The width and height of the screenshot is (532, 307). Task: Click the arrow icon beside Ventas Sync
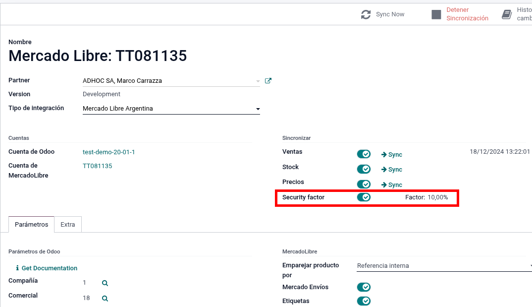(x=384, y=155)
